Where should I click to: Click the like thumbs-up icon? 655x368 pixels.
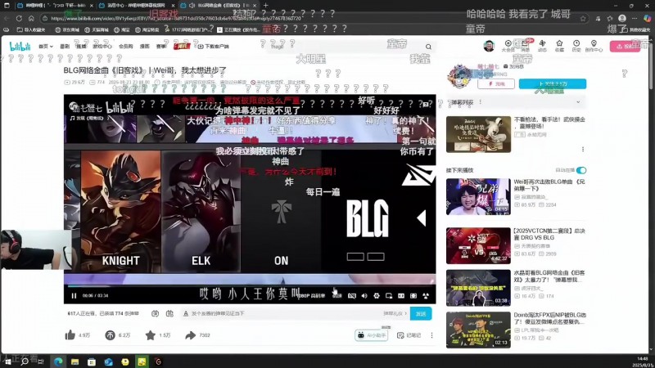(70, 334)
